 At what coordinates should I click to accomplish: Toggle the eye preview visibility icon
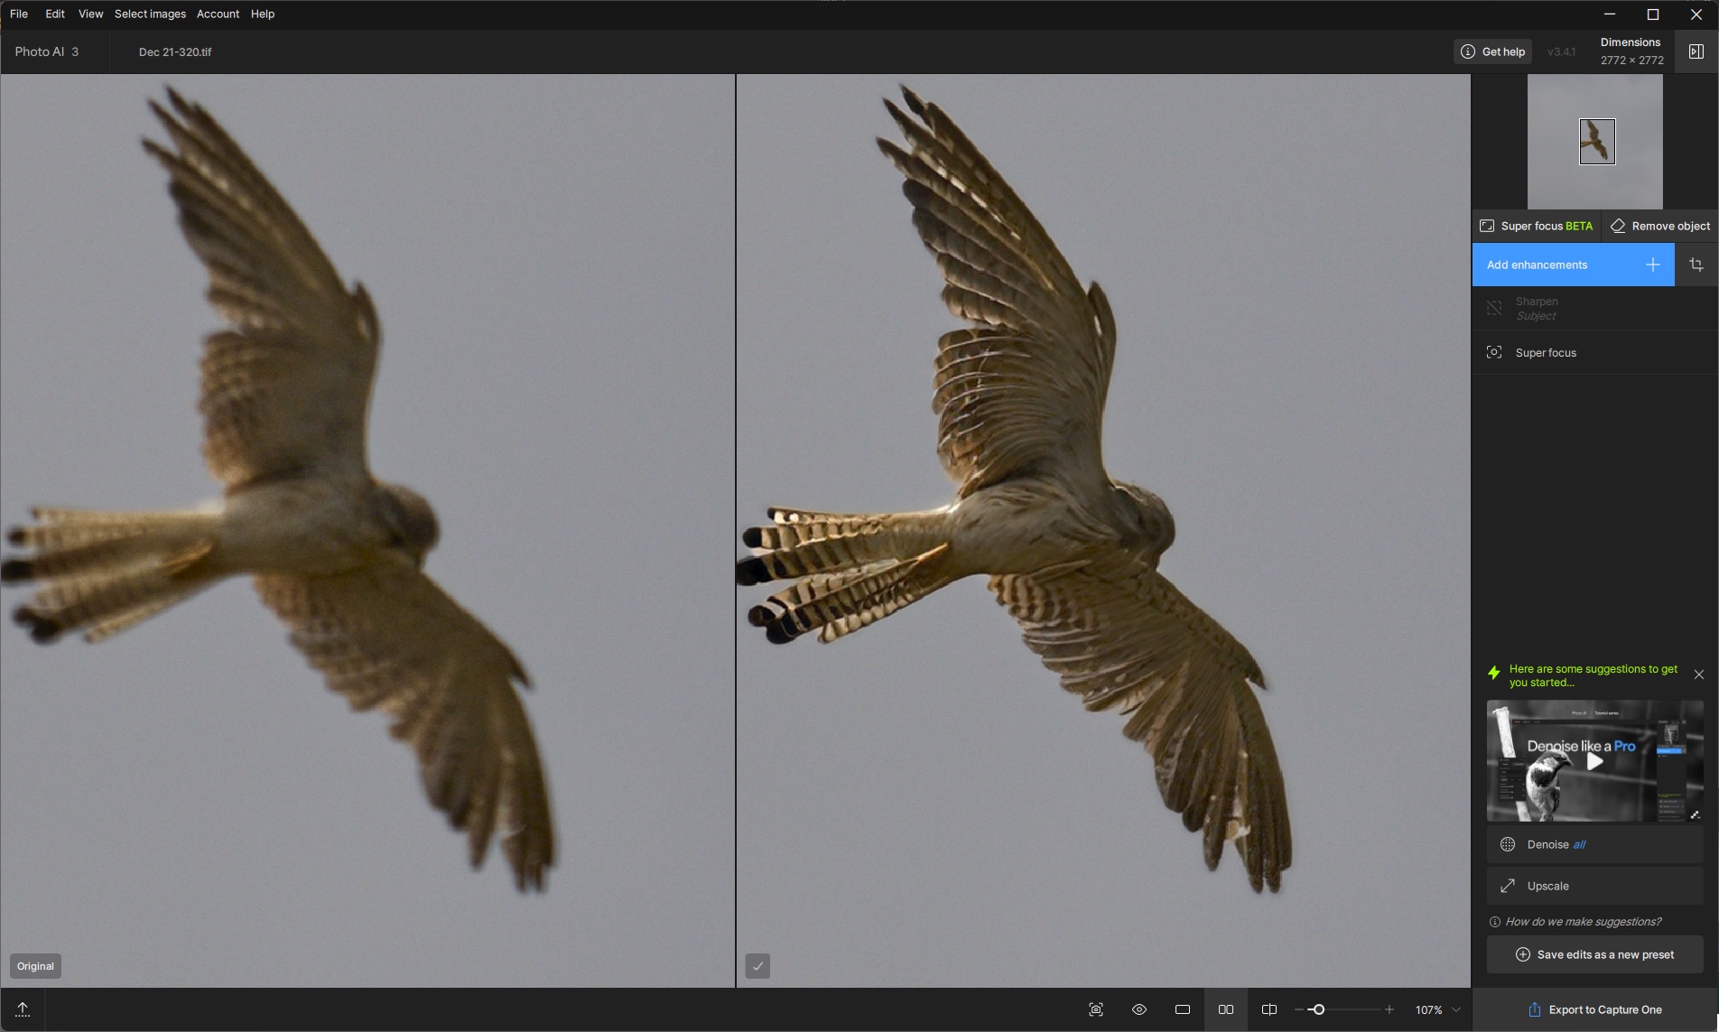tap(1139, 1009)
